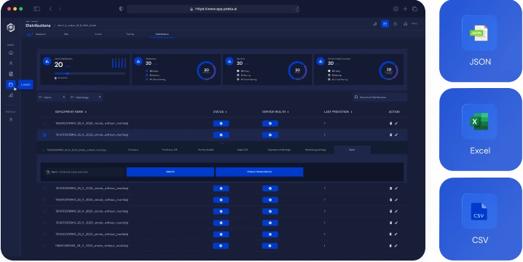The height and width of the screenshot is (262, 523).
Task: Click service health badge of first deployment row
Action: (270, 124)
